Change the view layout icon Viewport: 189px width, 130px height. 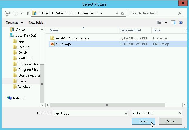[159, 23]
